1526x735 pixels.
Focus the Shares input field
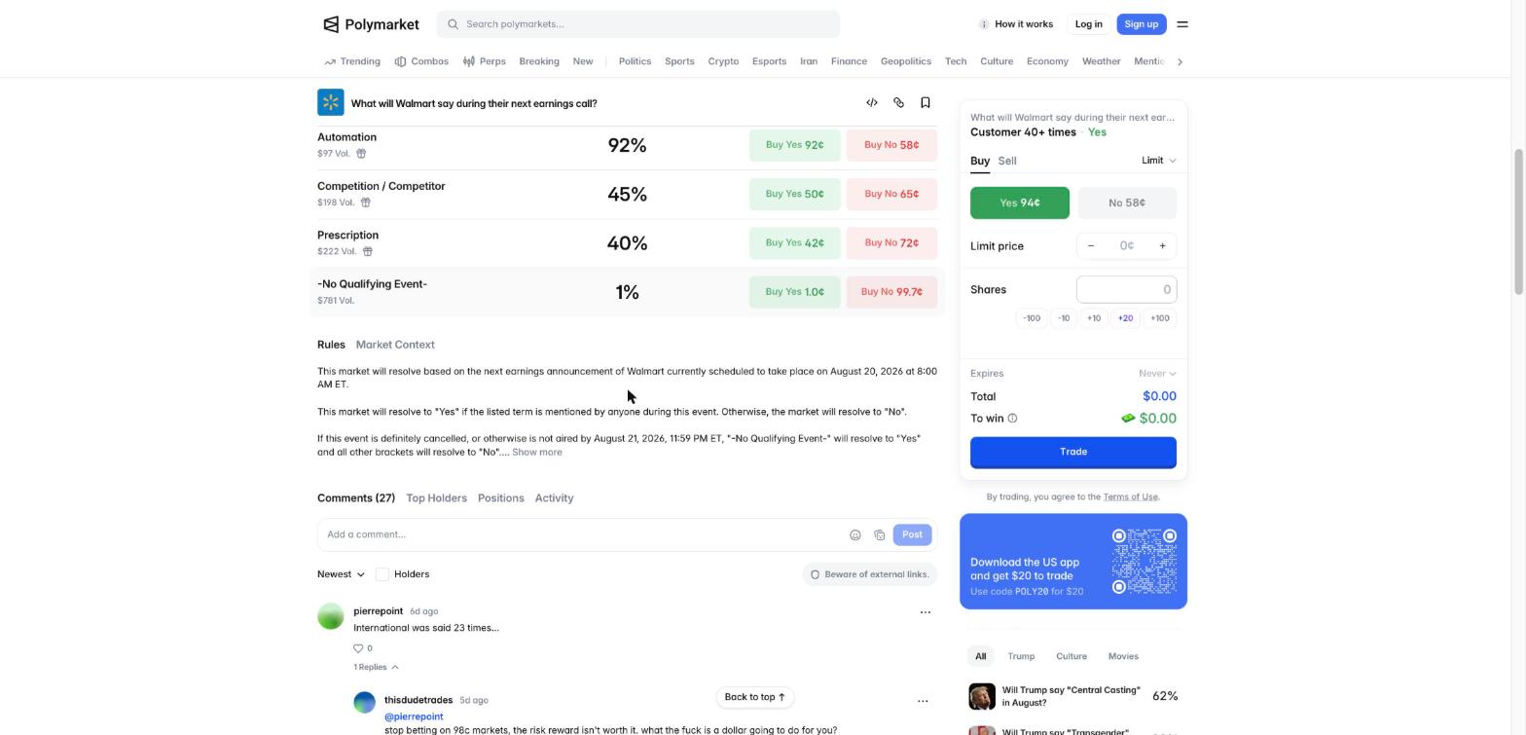(x=1126, y=290)
